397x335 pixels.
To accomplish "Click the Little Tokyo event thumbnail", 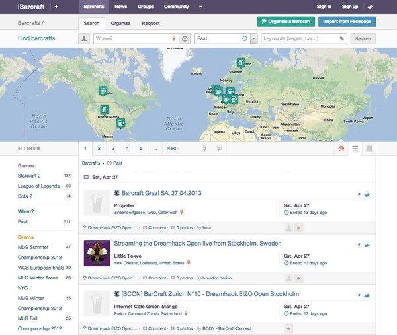I will [x=97, y=253].
